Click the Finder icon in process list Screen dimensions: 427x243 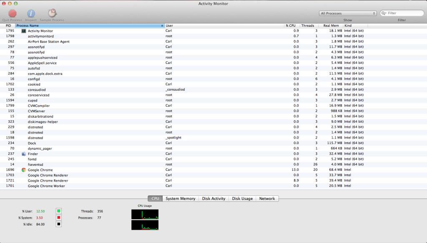tap(24, 154)
